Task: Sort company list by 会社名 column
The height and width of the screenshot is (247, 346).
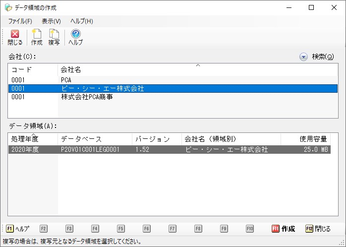Action: 197,70
